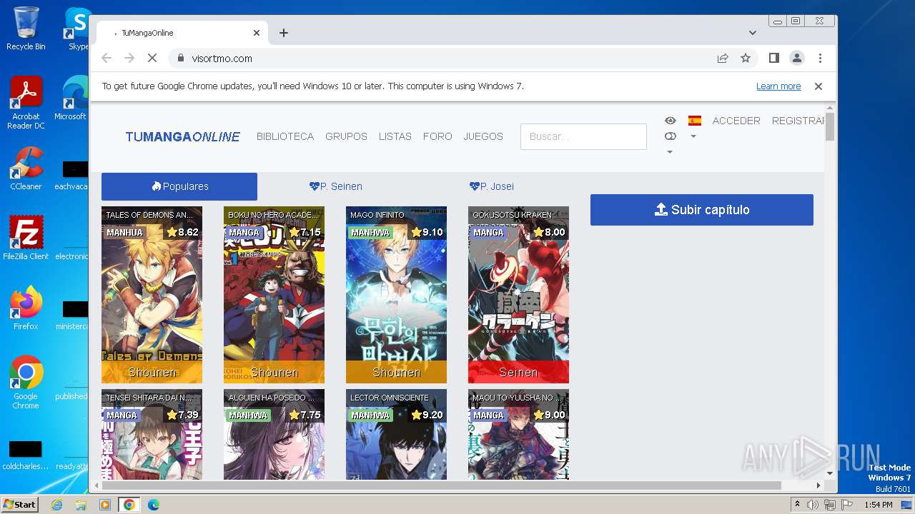
Task: Click the overlapping circles theme icon
Action: point(670,136)
